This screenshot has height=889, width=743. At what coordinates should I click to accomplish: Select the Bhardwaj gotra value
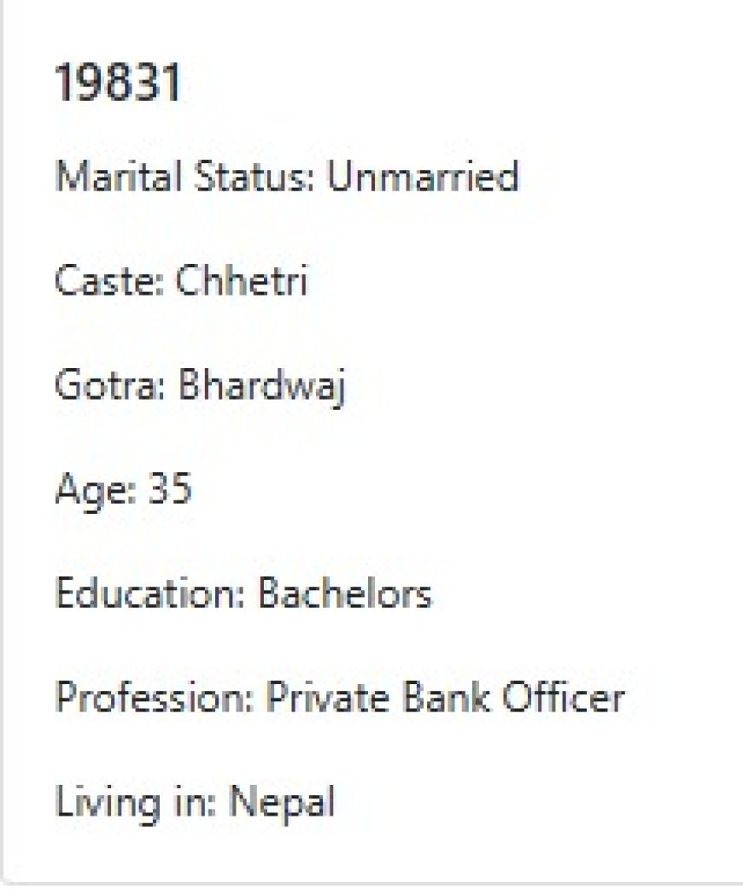pos(260,387)
